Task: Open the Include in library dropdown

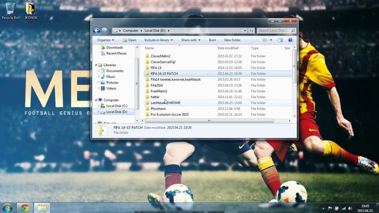Action: [158, 40]
